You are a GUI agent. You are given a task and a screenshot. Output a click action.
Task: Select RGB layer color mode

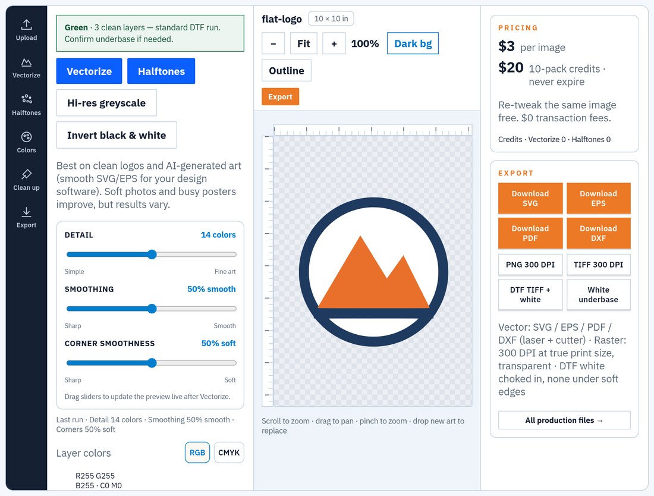197,453
